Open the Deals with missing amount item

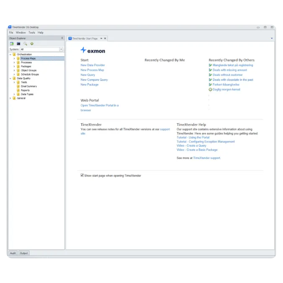pos(230,70)
